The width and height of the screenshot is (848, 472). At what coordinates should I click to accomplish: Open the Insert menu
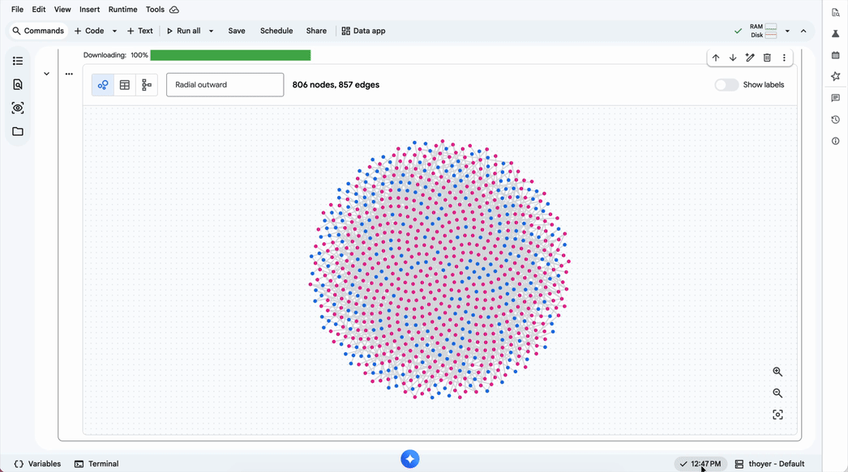[x=89, y=10]
